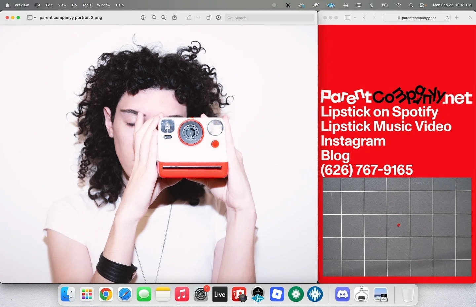Viewport: 476px width, 307px height.
Task: Toggle the Safari sidebar button
Action: (x=347, y=17)
